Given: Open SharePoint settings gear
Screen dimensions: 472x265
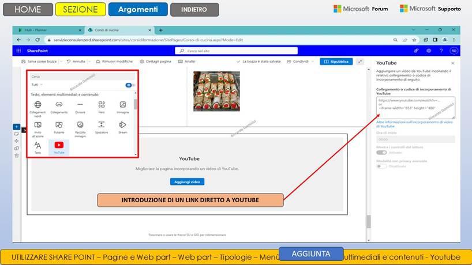Looking at the screenshot, I should [x=429, y=51].
